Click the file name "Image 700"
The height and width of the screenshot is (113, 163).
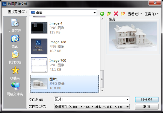tap(58, 61)
